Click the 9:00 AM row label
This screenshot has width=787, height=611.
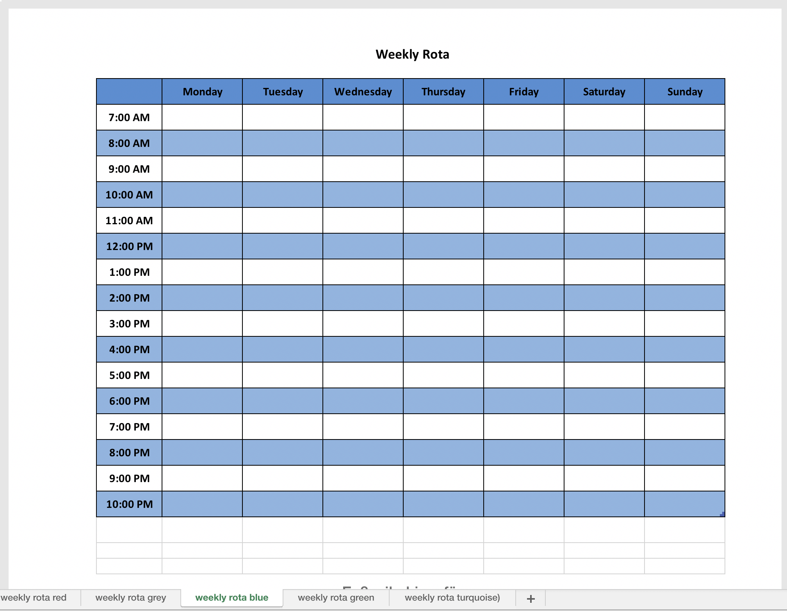point(129,169)
